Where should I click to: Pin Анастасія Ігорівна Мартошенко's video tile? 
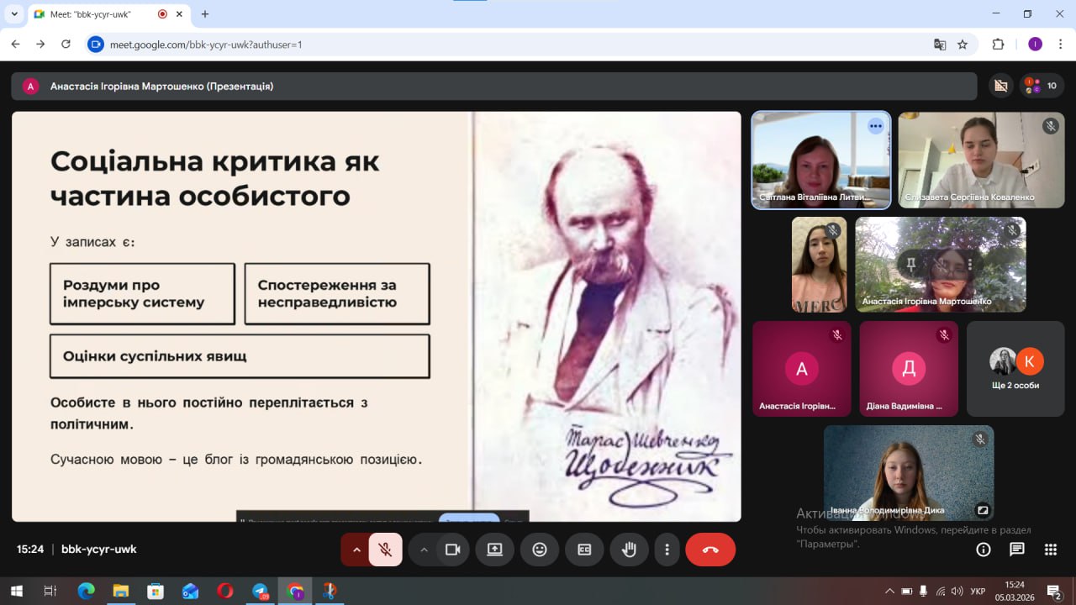click(x=911, y=265)
